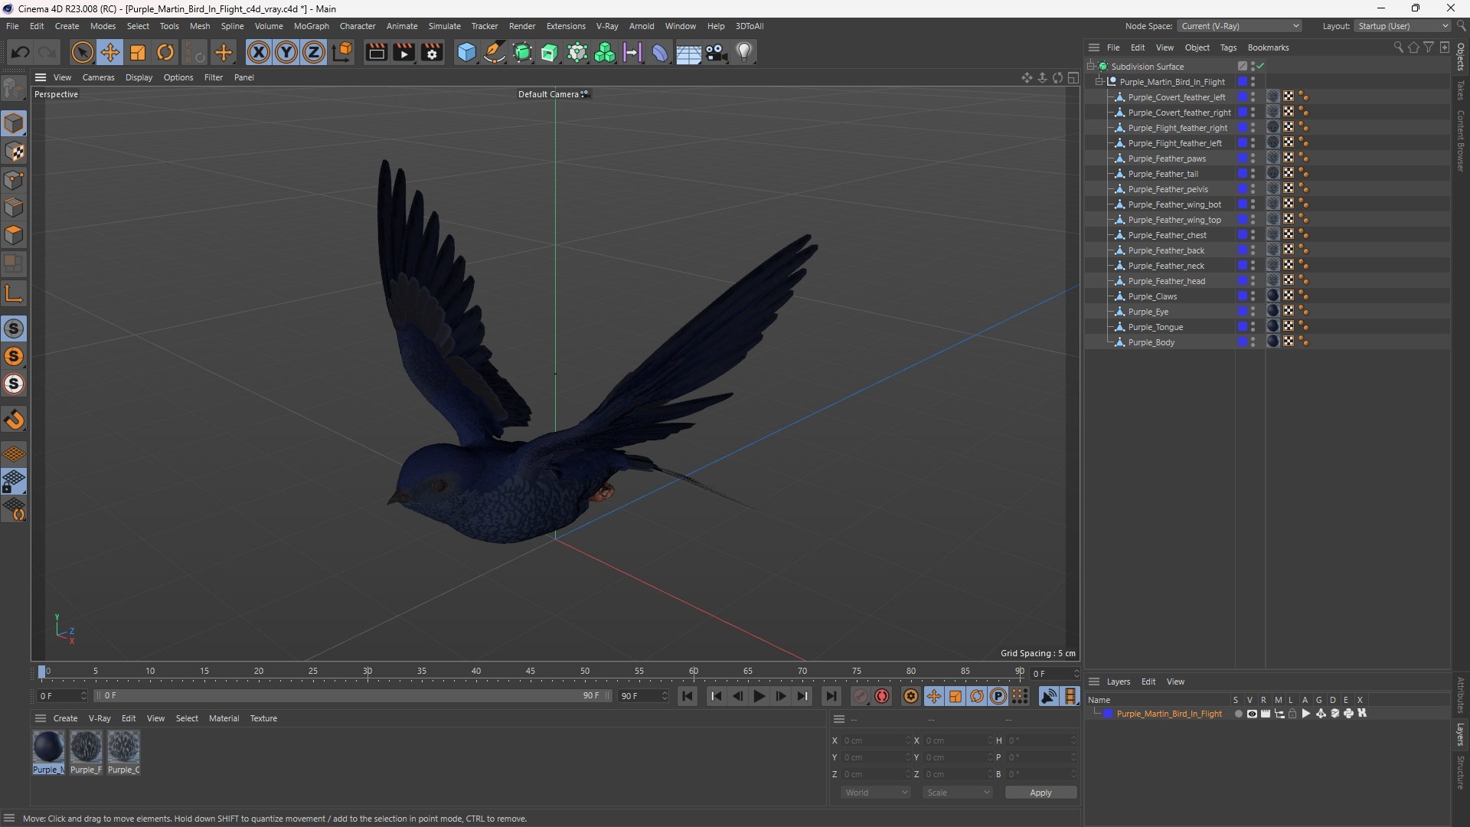Open the viewport Cameras menu

pyautogui.click(x=98, y=77)
